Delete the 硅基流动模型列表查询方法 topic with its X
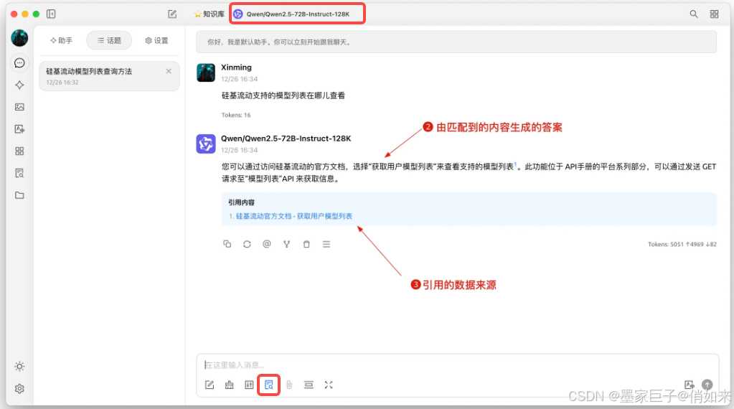This screenshot has width=734, height=409. [x=169, y=71]
